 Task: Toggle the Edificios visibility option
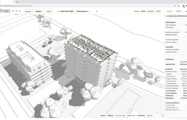click(x=111, y=115)
